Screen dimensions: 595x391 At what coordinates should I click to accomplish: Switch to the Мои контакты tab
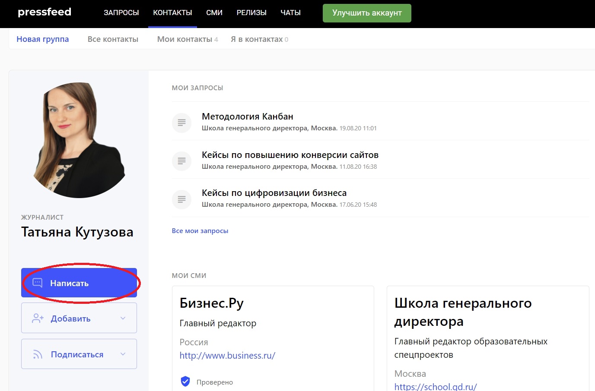click(185, 39)
